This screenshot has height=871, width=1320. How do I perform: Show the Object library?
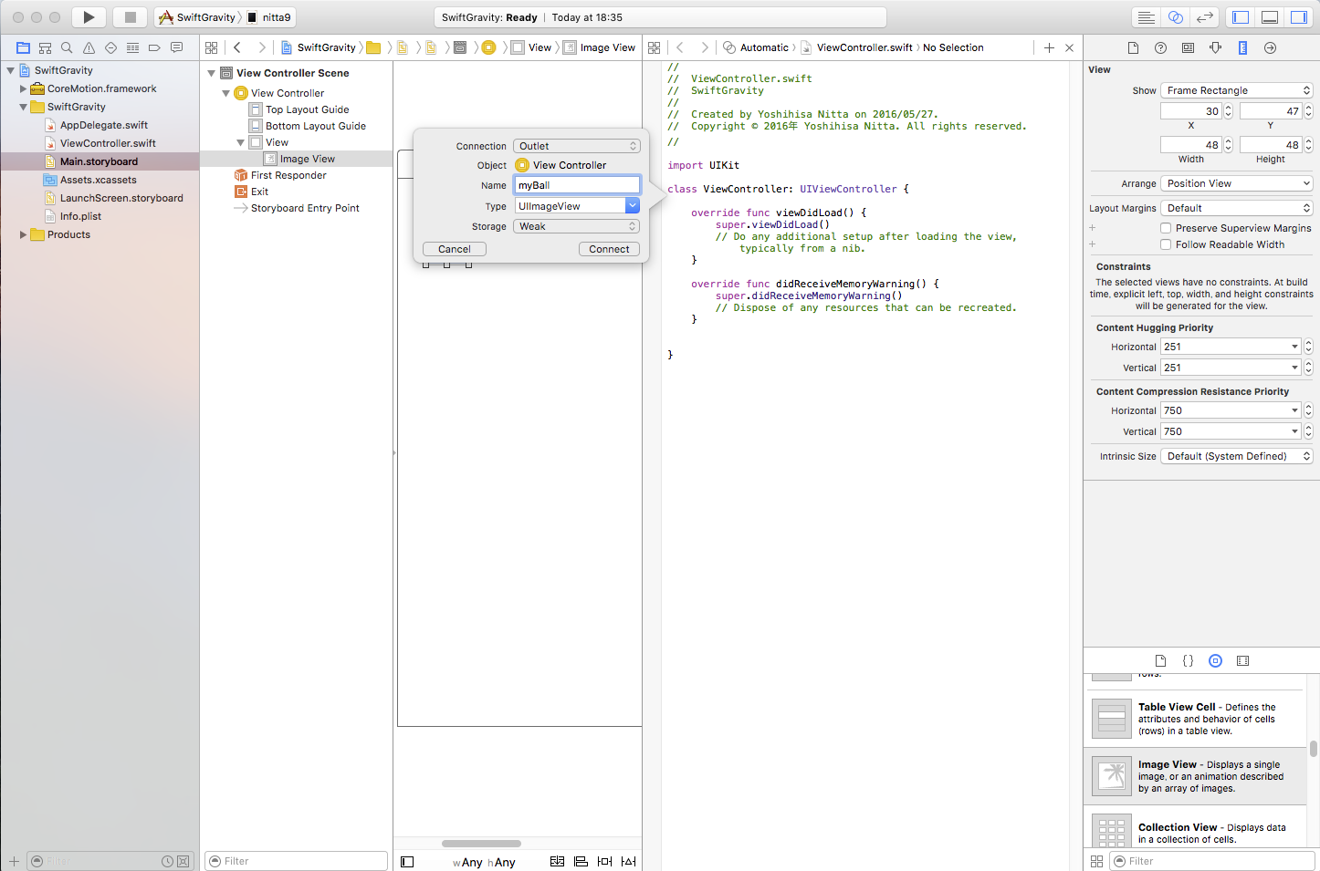pyautogui.click(x=1215, y=661)
